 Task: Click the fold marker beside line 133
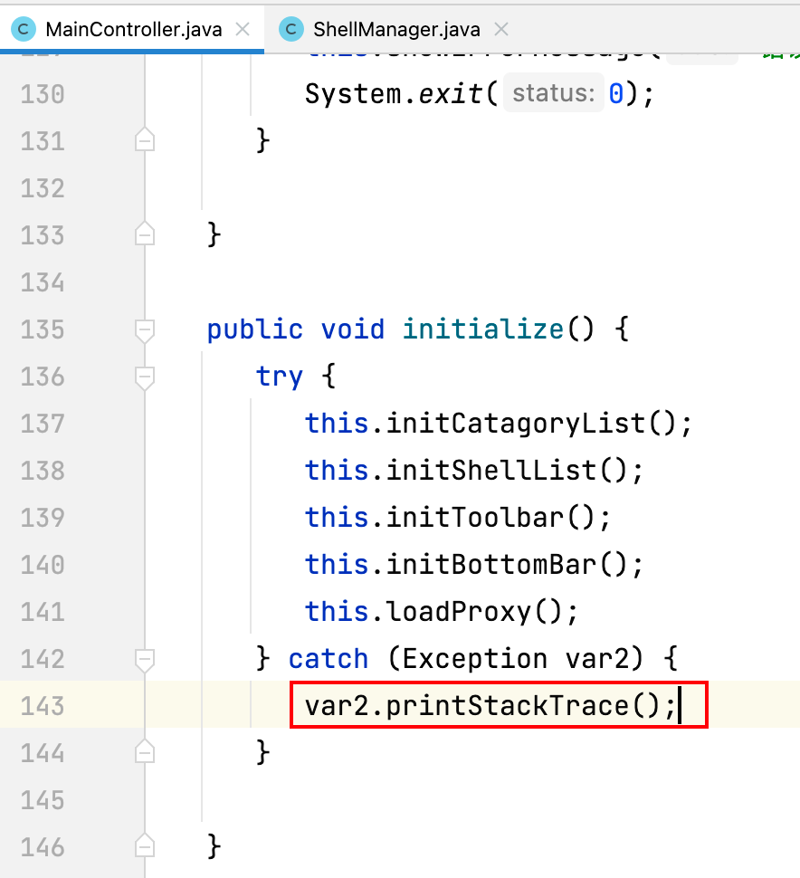[x=144, y=235]
